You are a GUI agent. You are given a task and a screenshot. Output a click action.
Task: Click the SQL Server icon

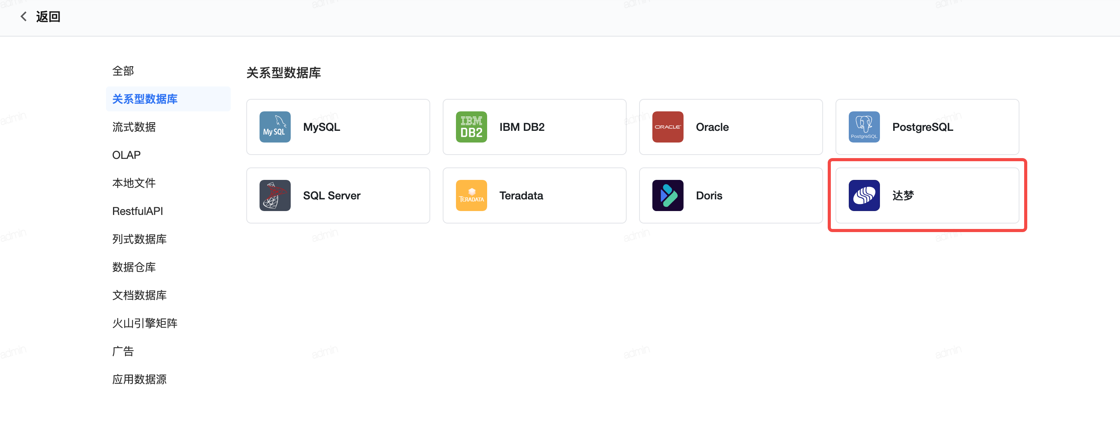[275, 195]
